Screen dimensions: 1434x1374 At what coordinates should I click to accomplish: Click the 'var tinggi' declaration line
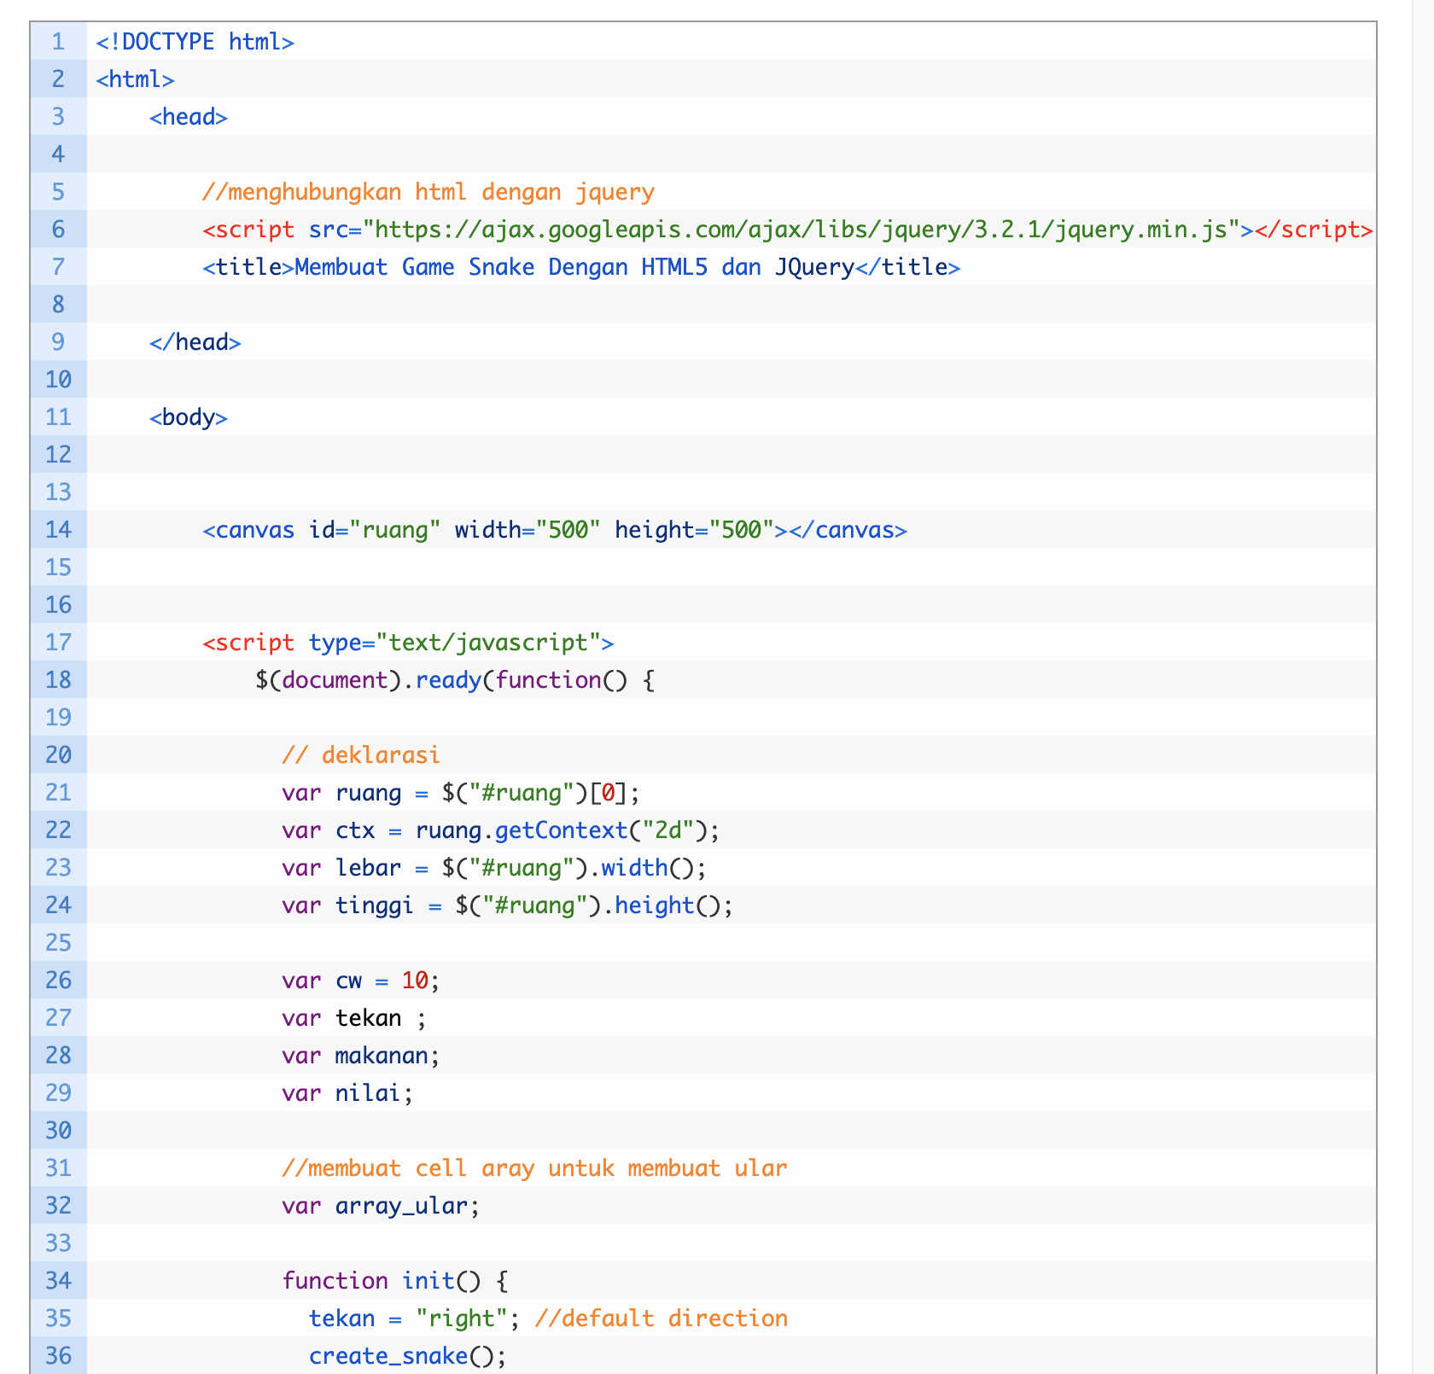click(x=508, y=905)
